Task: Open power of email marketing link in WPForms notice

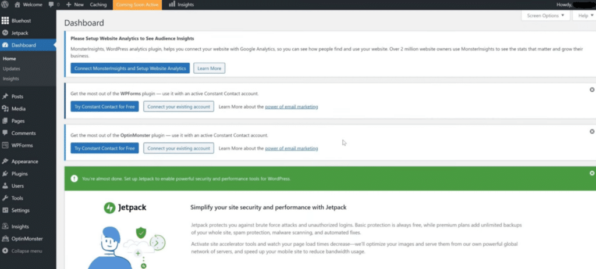Action: [292, 107]
